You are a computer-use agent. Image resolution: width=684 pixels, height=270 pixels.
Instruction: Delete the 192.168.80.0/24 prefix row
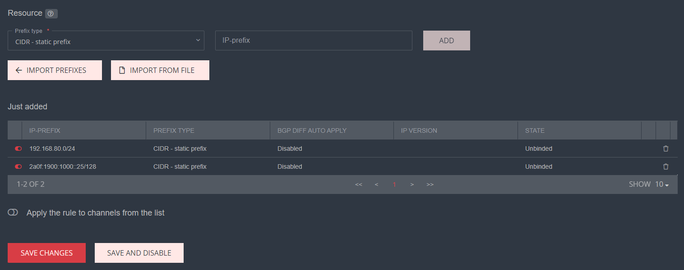tap(666, 148)
